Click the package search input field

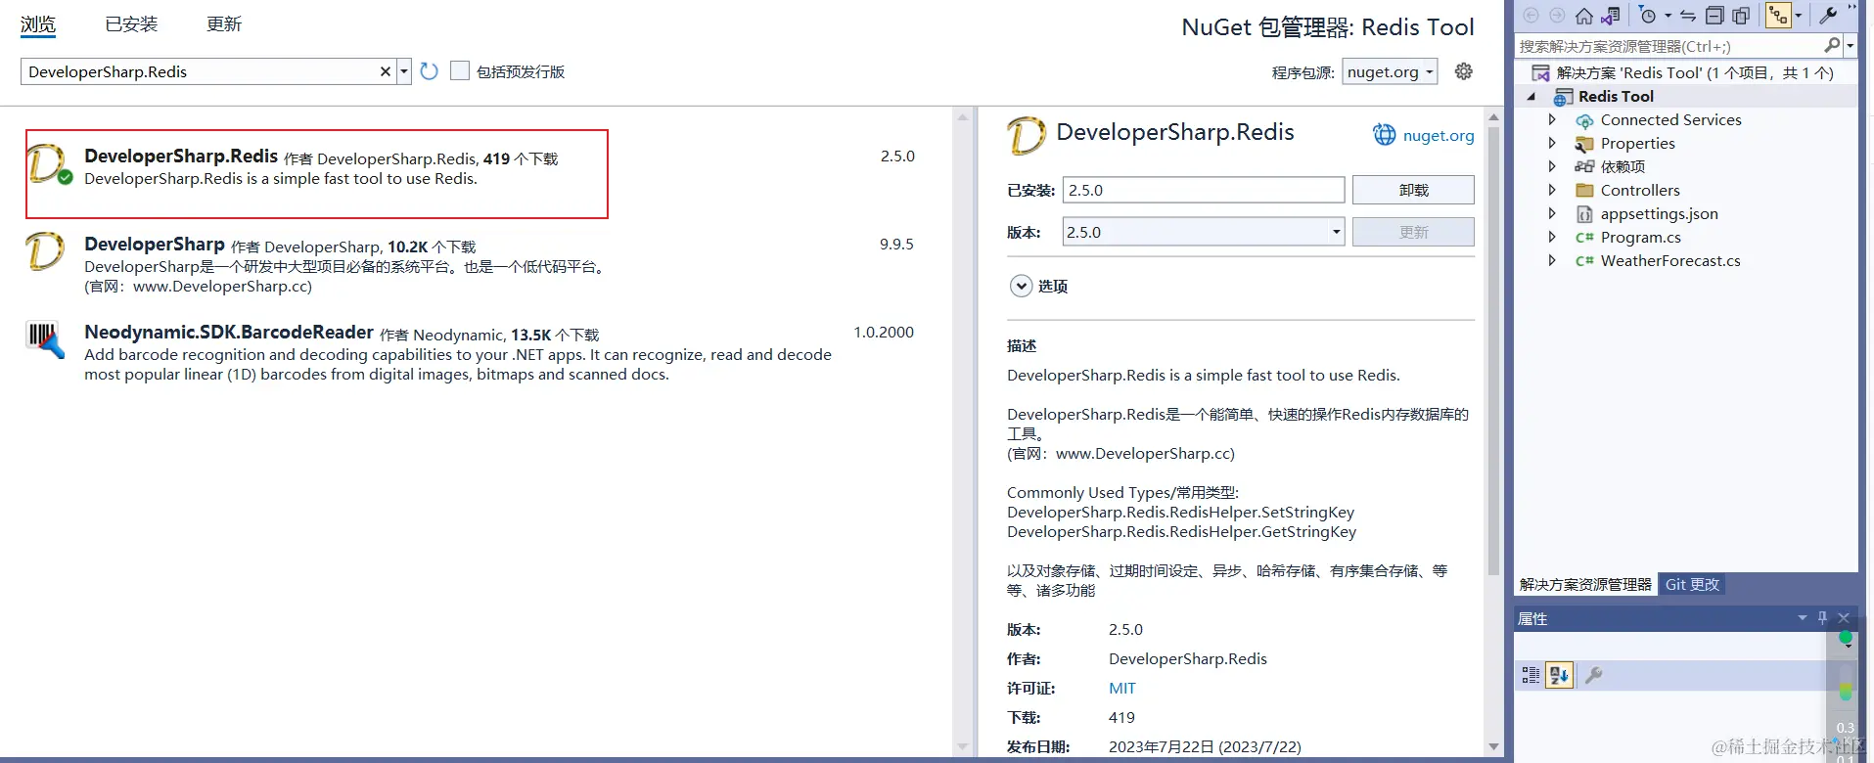pyautogui.click(x=200, y=71)
